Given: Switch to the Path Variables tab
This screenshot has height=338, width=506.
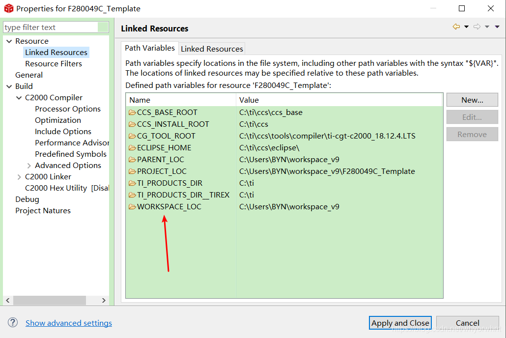Looking at the screenshot, I should point(150,48).
